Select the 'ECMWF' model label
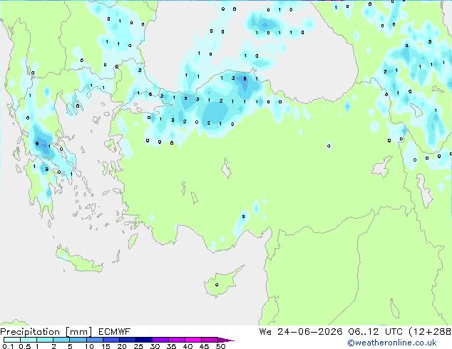 pyautogui.click(x=115, y=332)
